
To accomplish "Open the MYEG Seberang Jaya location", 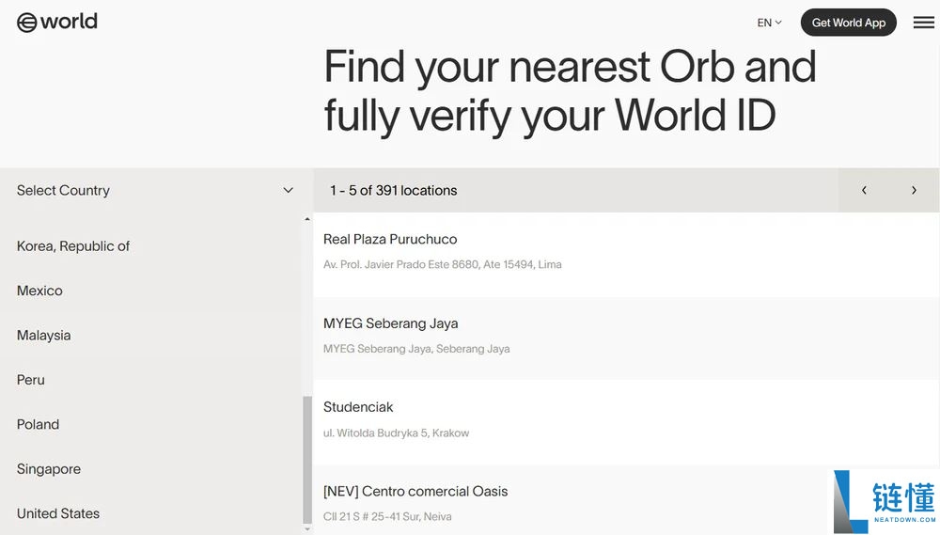I will (x=626, y=338).
